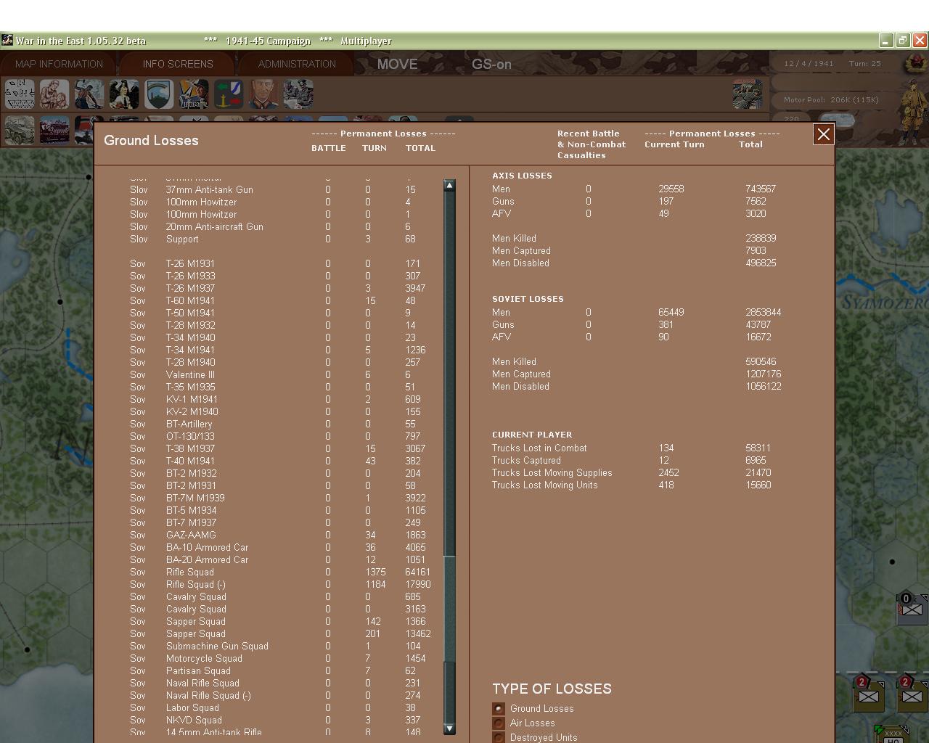Click the Trucks Captured label
The width and height of the screenshot is (929, 743).
pos(526,460)
